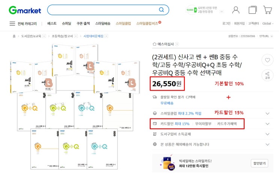The image size is (279, 176).
Task: Open the Global dropdown
Action: [268, 24]
